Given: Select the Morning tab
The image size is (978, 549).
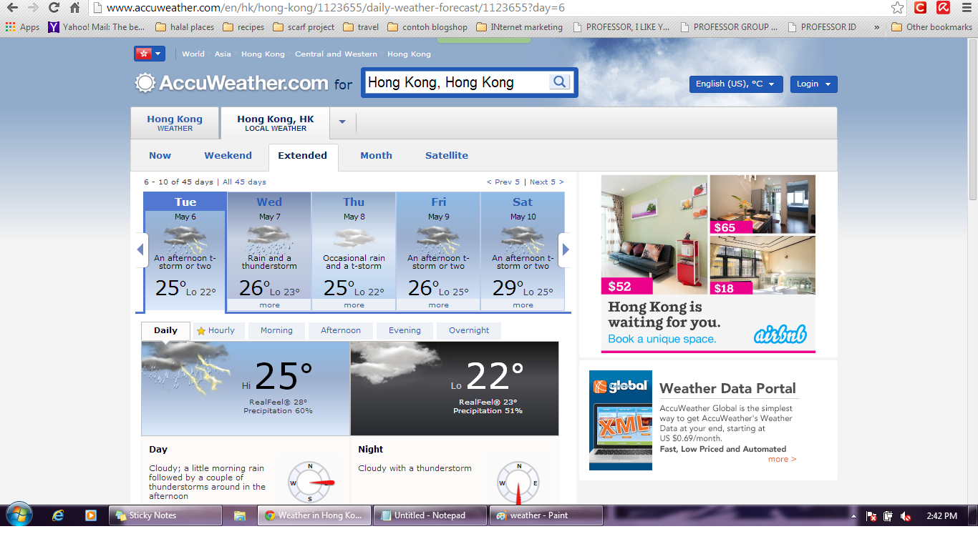Looking at the screenshot, I should (x=276, y=331).
